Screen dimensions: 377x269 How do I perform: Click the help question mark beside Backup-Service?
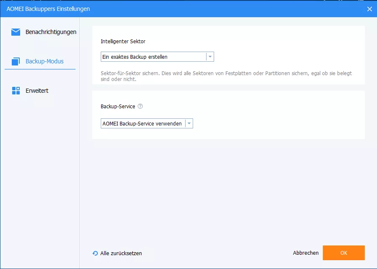point(140,106)
